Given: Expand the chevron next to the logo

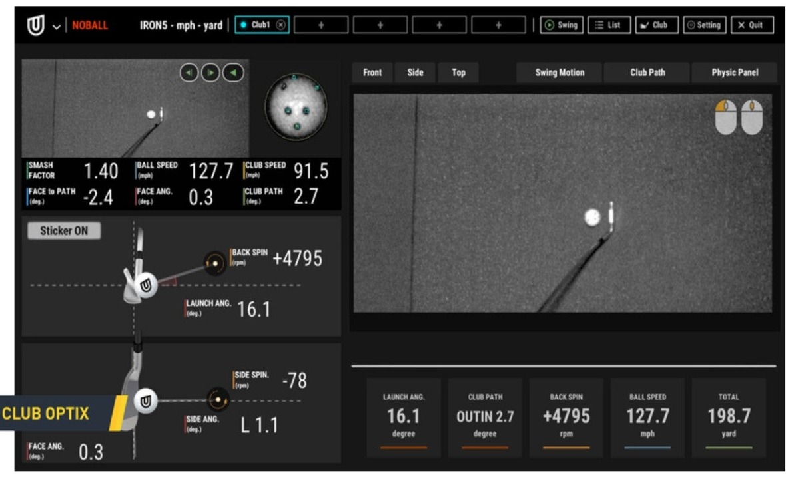Looking at the screenshot, I should pos(56,27).
